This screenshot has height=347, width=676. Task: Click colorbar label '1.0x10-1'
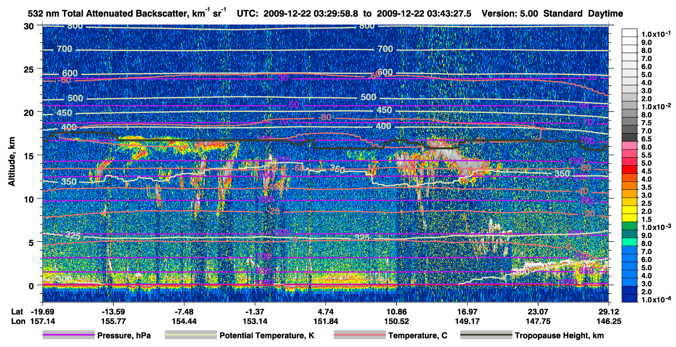click(x=657, y=33)
